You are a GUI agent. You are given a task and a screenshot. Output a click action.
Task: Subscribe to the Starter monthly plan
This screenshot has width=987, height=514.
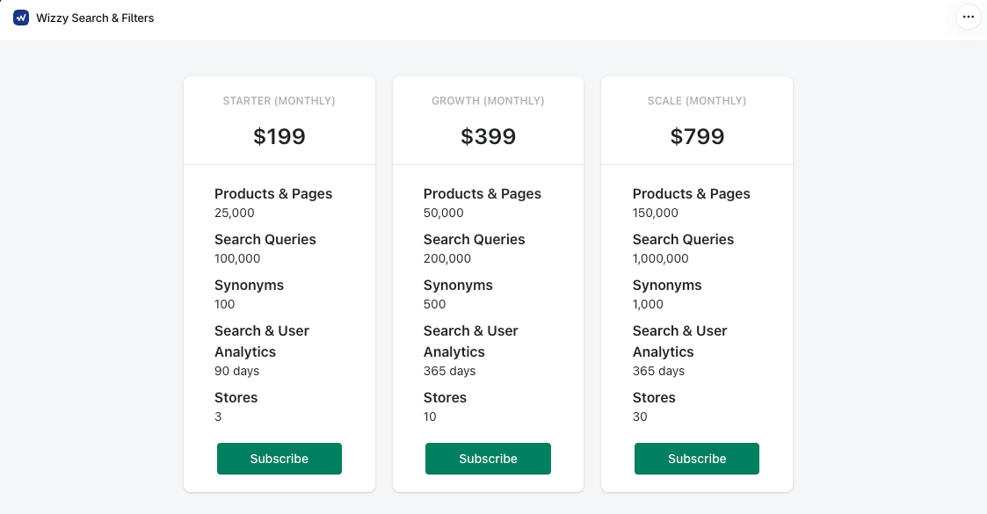tap(279, 459)
